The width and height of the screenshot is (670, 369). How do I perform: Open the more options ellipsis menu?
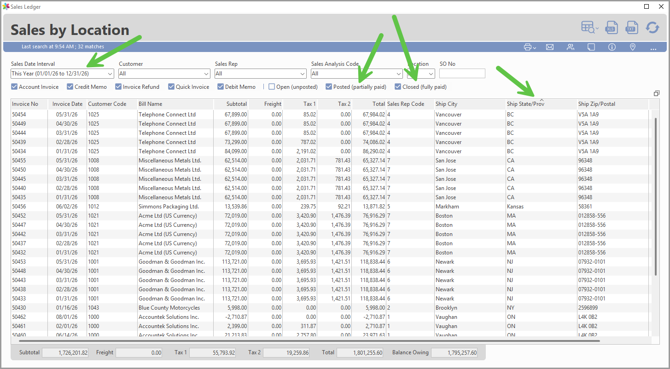[653, 48]
